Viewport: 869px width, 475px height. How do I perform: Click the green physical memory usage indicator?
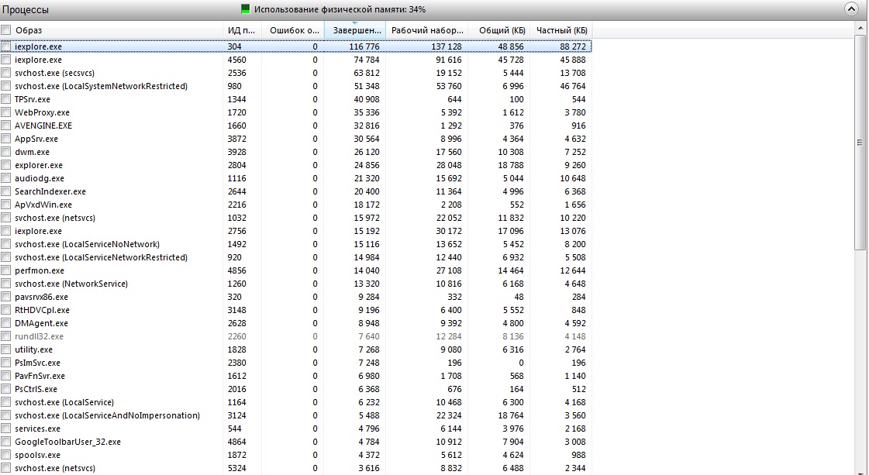tap(245, 9)
